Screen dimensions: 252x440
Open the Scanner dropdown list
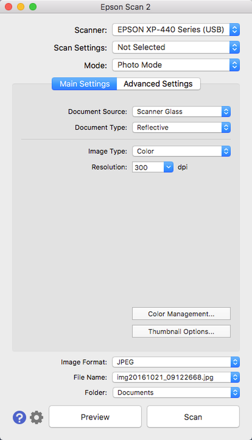[x=176, y=29]
